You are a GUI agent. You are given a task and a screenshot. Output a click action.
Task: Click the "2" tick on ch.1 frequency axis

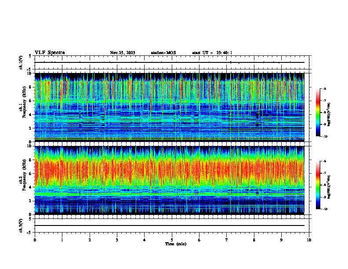(30, 128)
